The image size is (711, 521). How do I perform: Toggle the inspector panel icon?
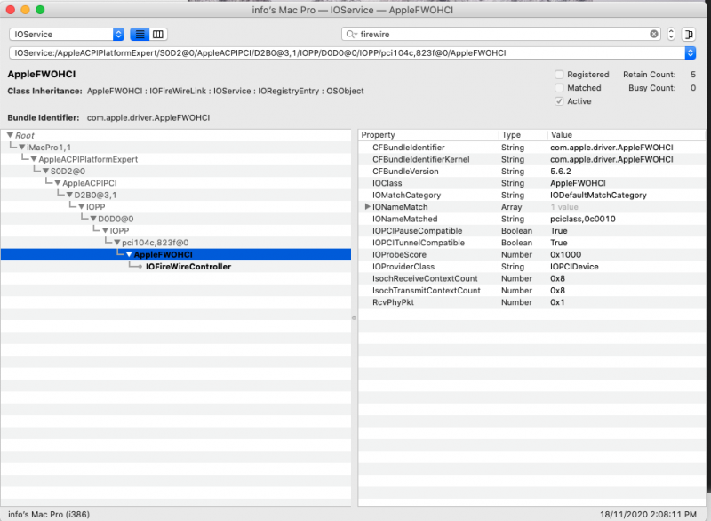[x=690, y=34]
